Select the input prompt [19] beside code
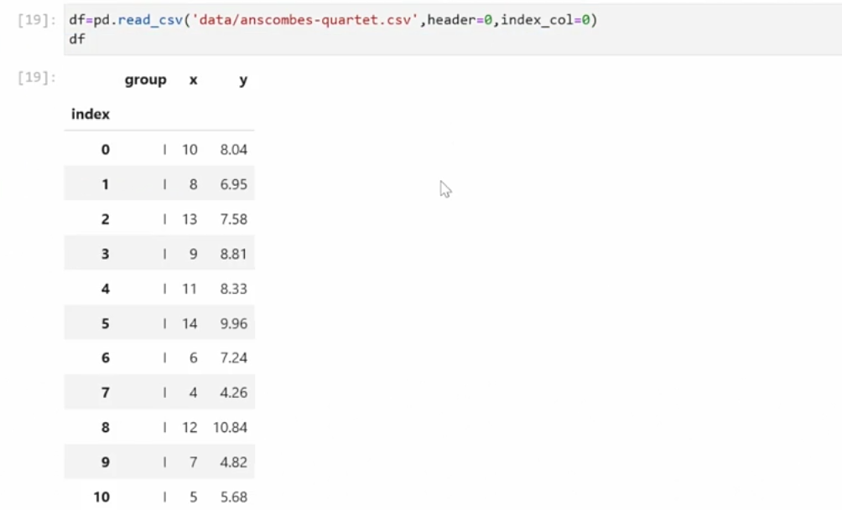Image resolution: width=842 pixels, height=510 pixels. click(x=37, y=21)
